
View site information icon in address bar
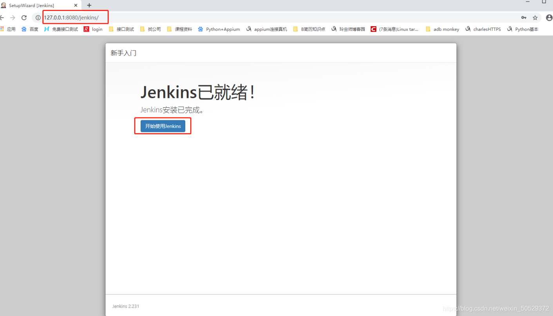(x=38, y=18)
